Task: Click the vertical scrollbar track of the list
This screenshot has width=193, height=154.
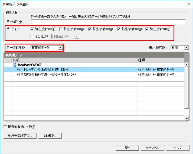Action: point(187,112)
